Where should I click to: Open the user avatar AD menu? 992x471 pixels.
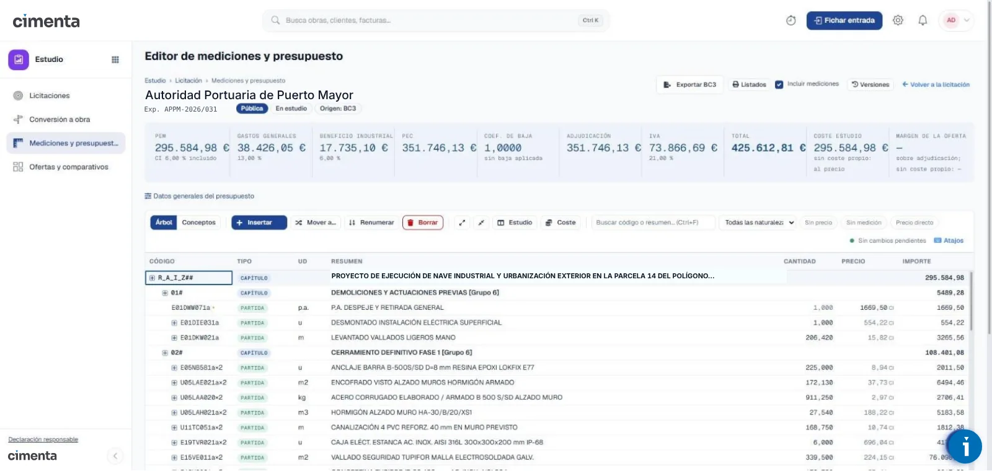(956, 20)
